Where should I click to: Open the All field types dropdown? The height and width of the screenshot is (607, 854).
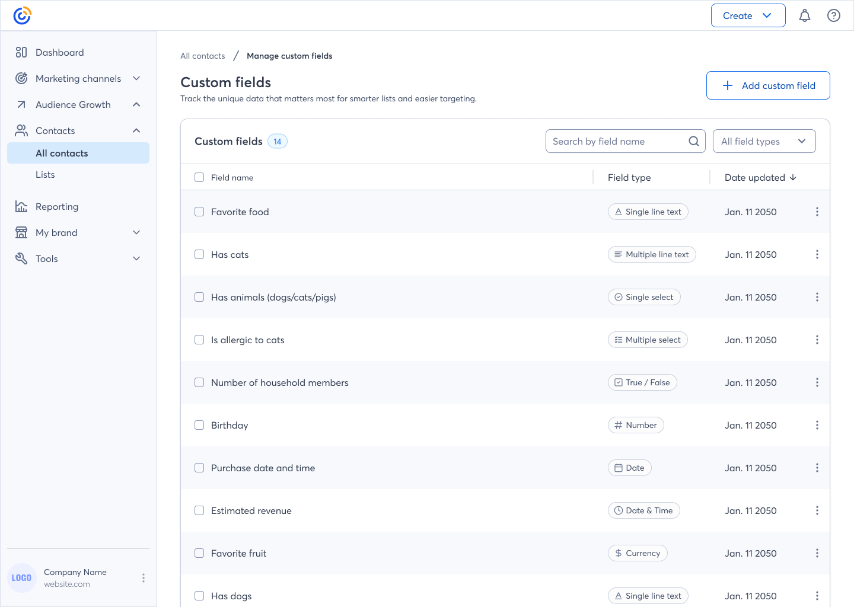764,141
